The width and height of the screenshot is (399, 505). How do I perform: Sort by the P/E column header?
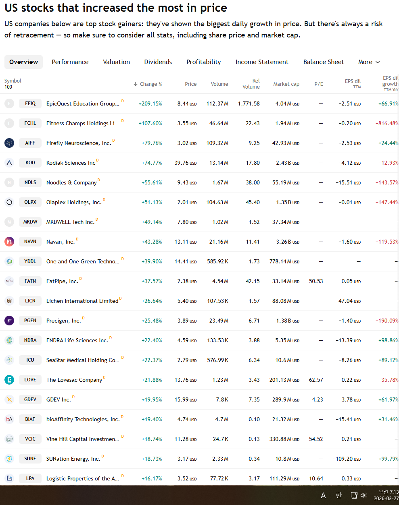point(319,84)
